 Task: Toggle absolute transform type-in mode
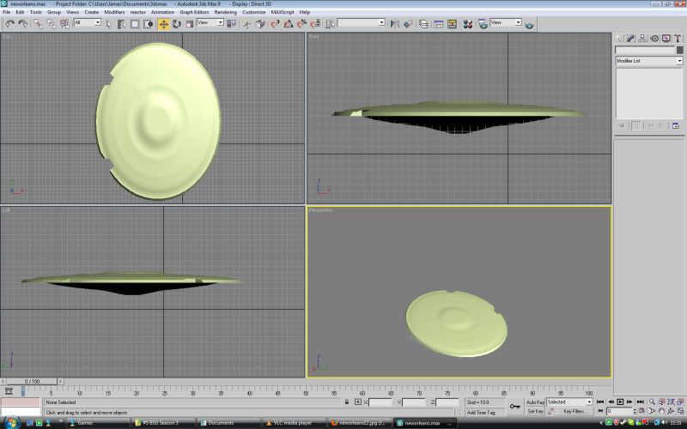click(x=358, y=402)
